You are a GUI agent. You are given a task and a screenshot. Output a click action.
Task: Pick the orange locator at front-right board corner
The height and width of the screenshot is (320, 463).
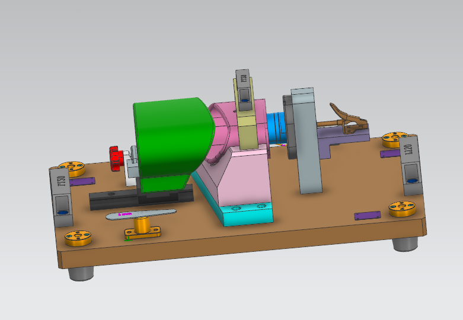[402, 209]
